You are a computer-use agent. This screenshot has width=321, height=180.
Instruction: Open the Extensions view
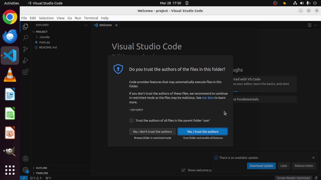(x=25, y=72)
